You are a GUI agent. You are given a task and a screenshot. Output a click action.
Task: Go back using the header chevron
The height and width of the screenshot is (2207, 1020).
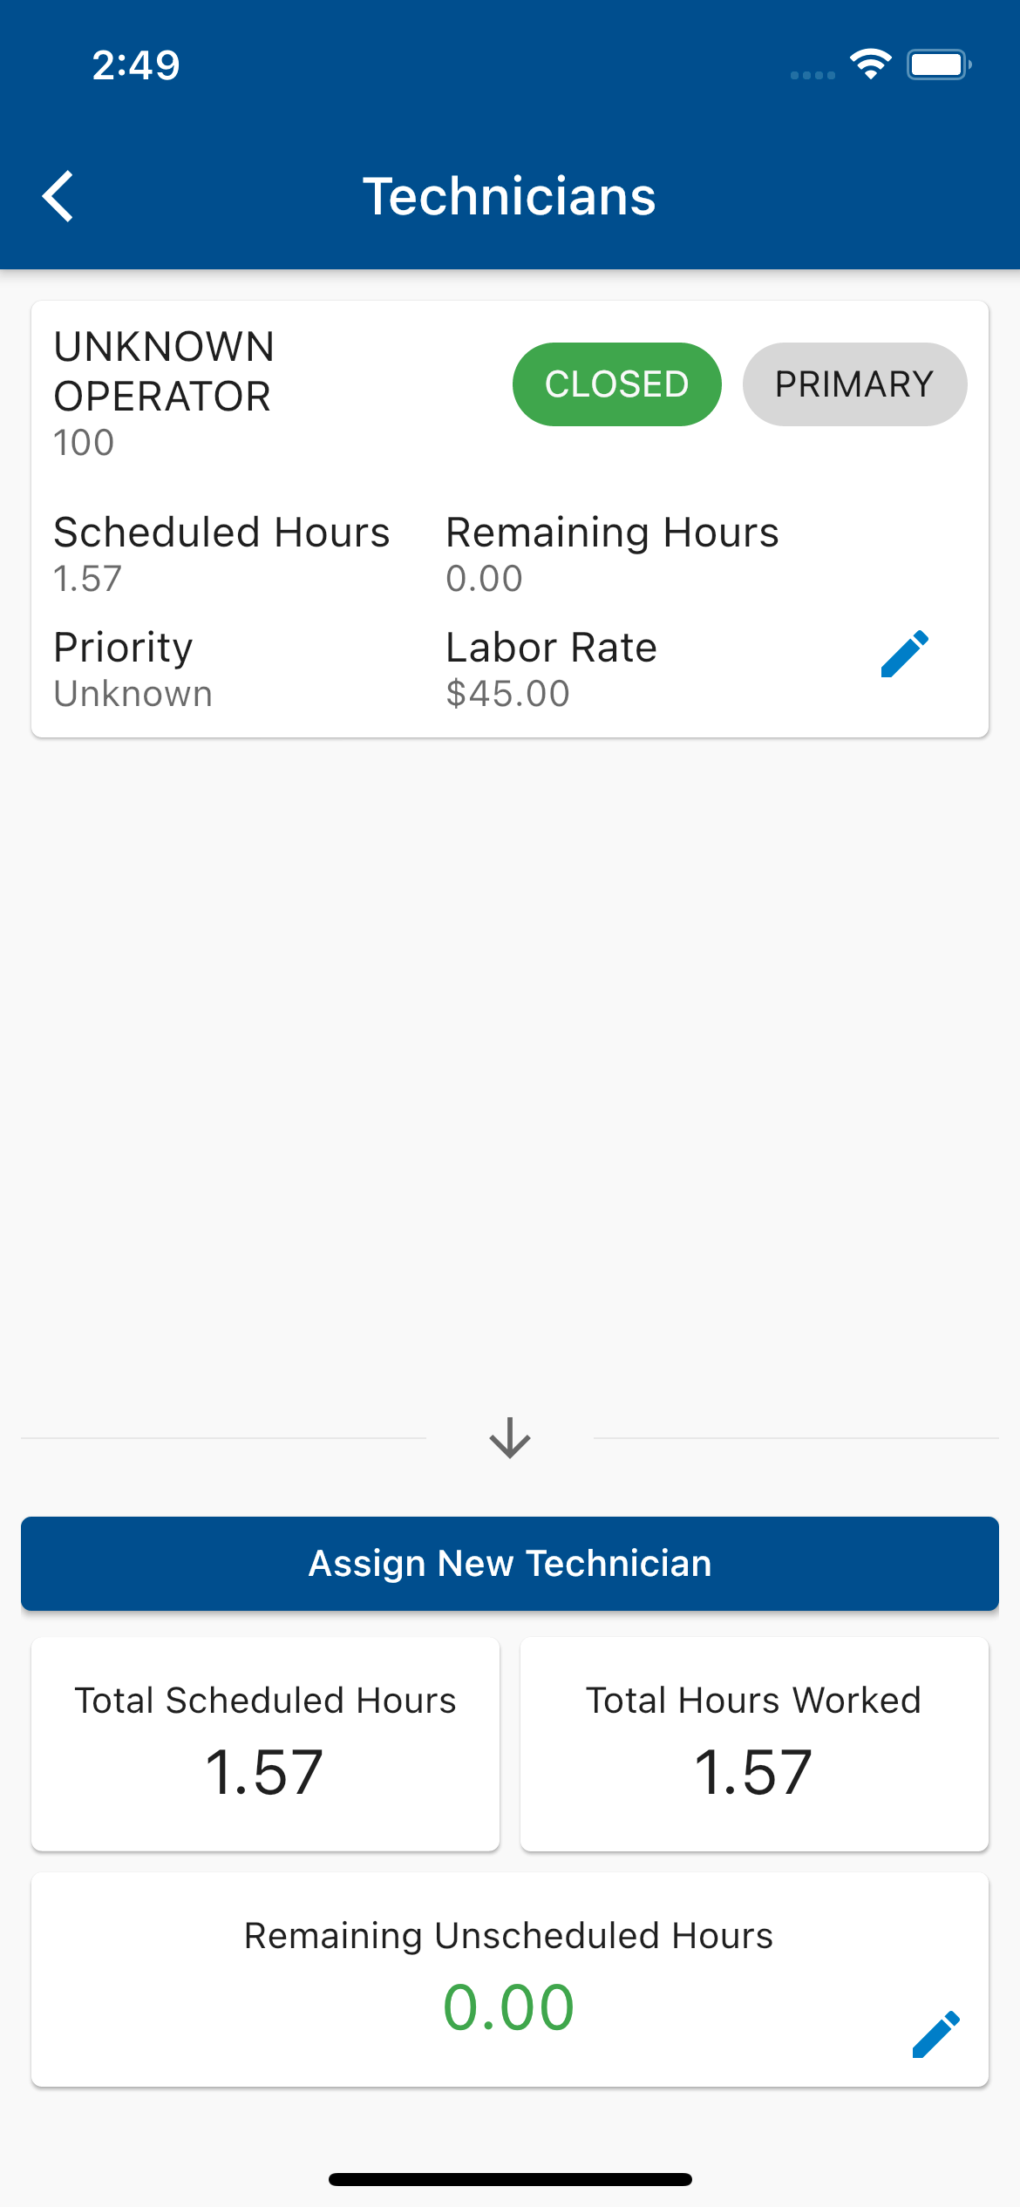(x=58, y=196)
